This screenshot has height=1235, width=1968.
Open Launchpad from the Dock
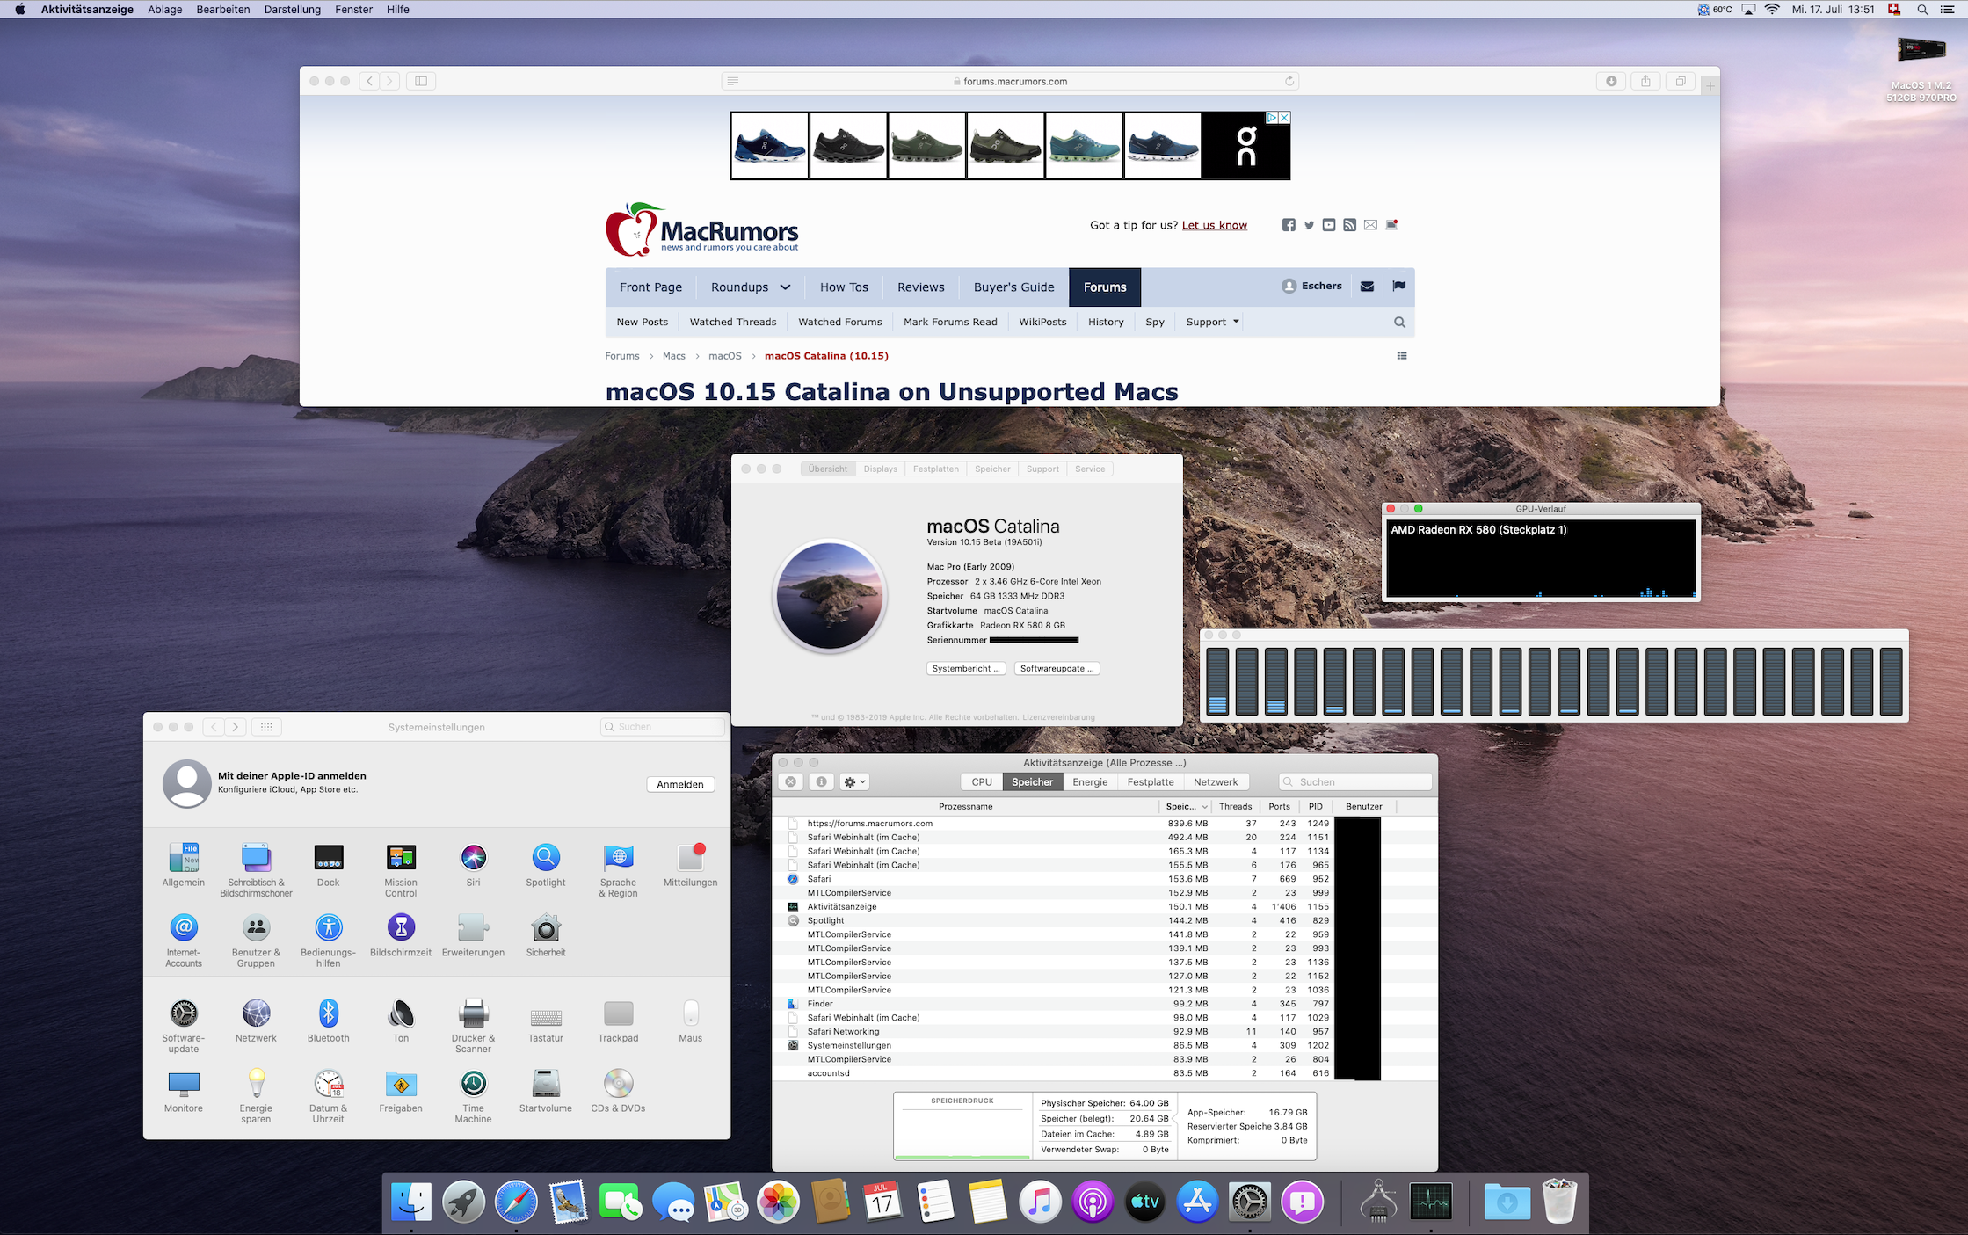click(x=463, y=1202)
